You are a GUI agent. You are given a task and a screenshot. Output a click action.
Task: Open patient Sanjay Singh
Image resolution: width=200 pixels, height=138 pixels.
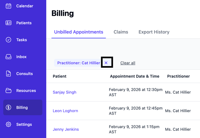[64, 92]
